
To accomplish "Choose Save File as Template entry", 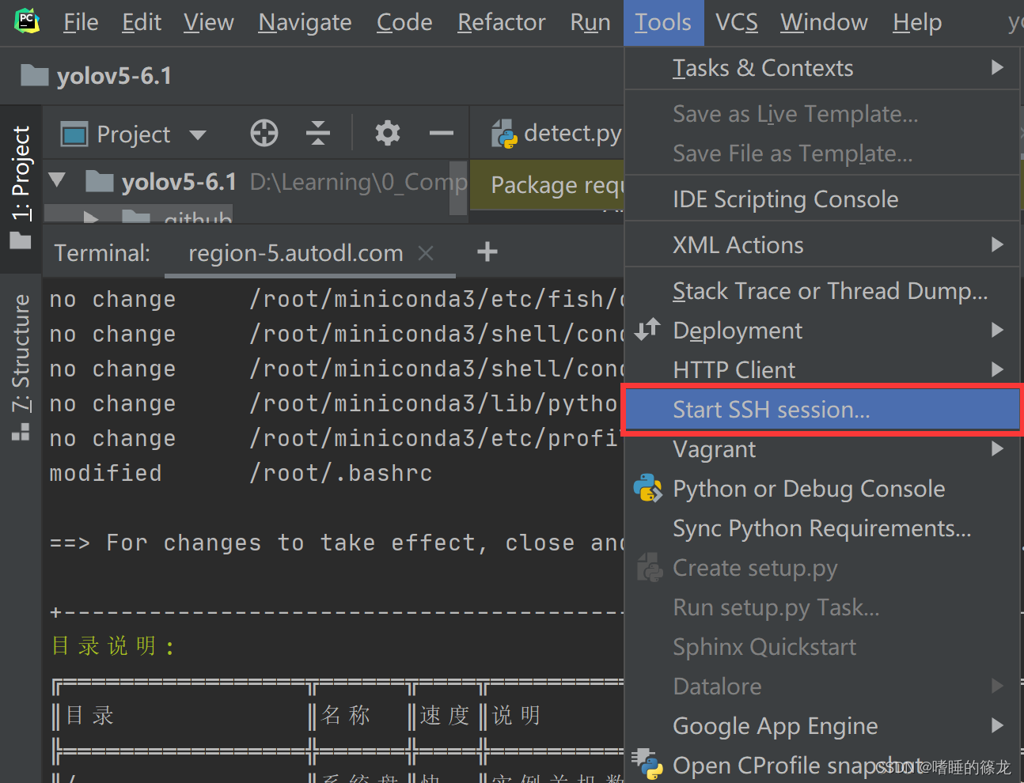I will [x=822, y=153].
